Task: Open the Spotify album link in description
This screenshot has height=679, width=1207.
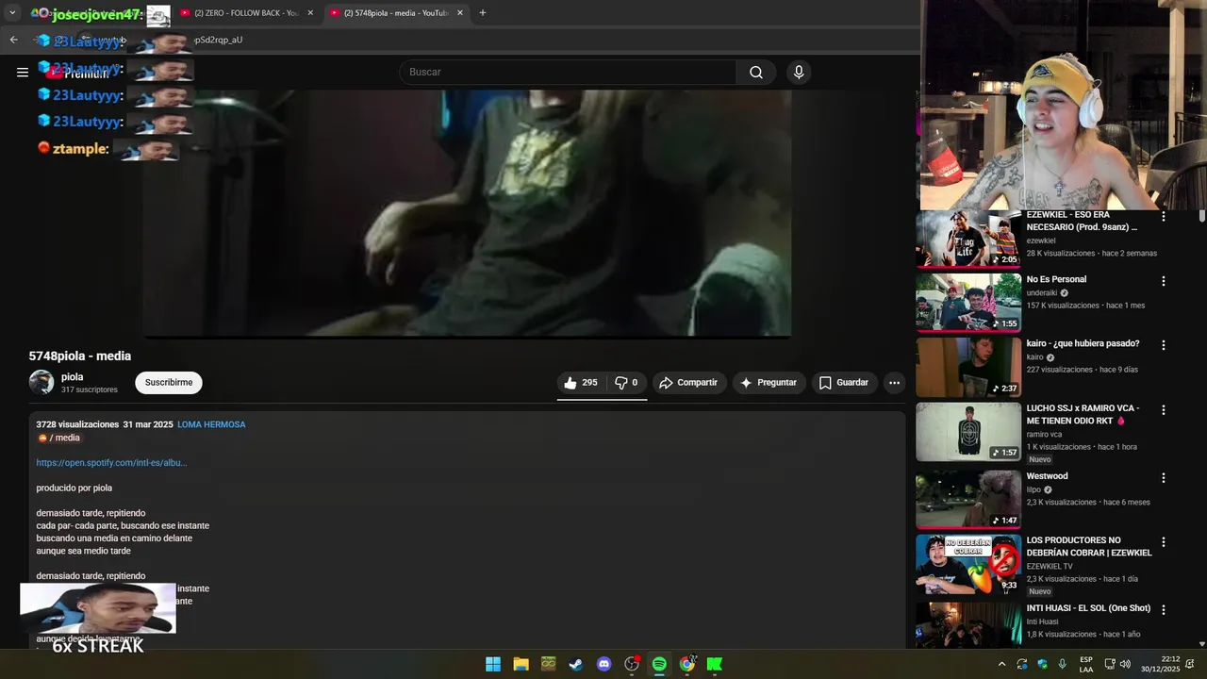Action: coord(111,463)
